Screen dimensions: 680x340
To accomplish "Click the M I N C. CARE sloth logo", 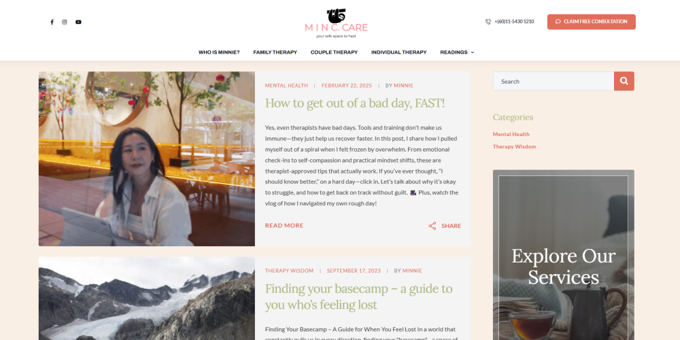I will [336, 23].
